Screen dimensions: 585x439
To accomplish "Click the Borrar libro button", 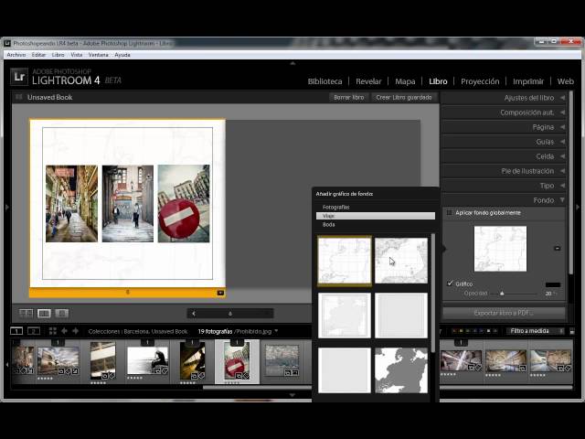I will pyautogui.click(x=349, y=98).
